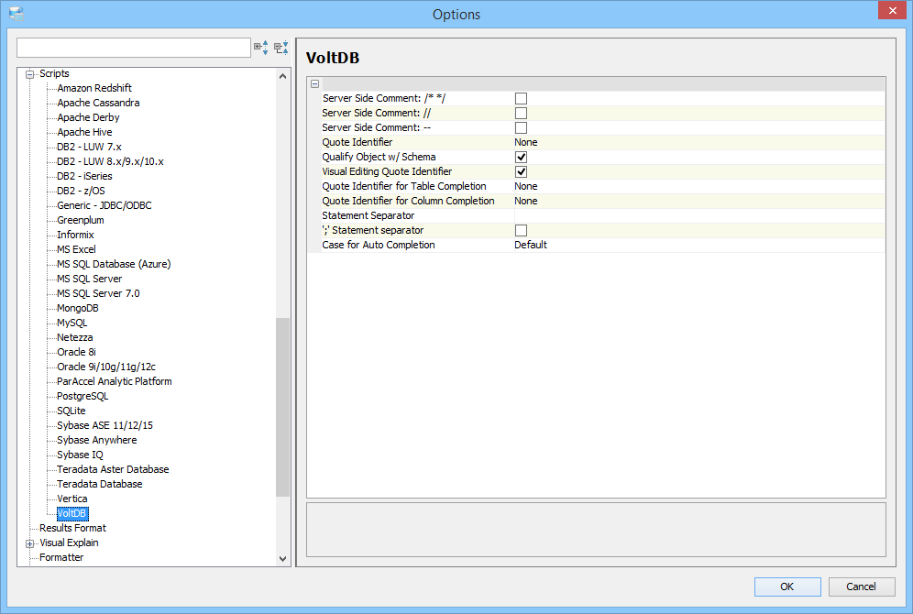This screenshot has width=913, height=614.
Task: Select ParAccel Analytic Platform
Action: point(114,381)
